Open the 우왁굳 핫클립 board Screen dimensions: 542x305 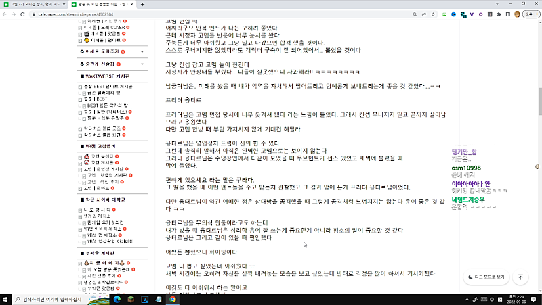[x=100, y=289]
